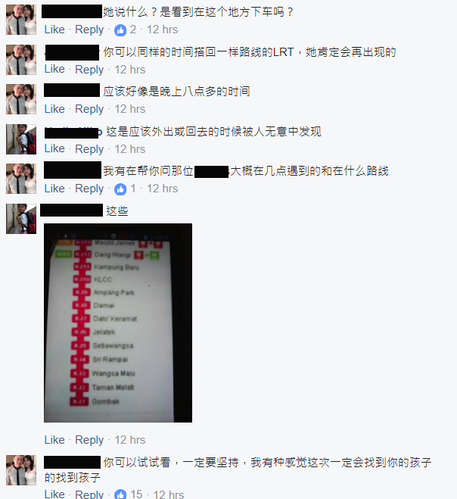Reply to comment about same LRT route
Viewport: 457px width, 499px height.
pyautogui.click(x=89, y=70)
